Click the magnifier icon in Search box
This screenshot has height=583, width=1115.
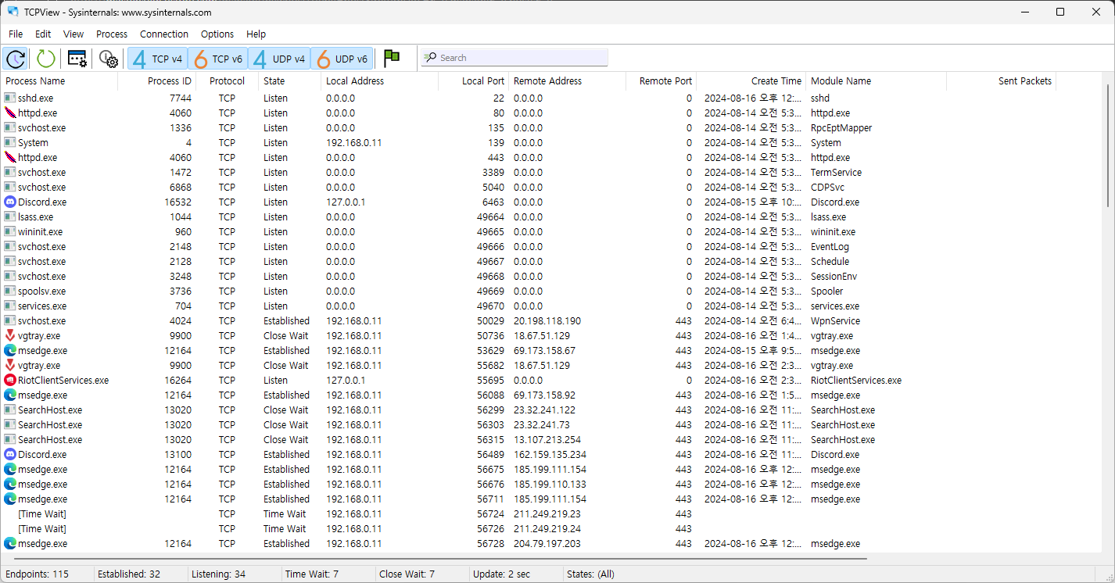[x=430, y=58]
